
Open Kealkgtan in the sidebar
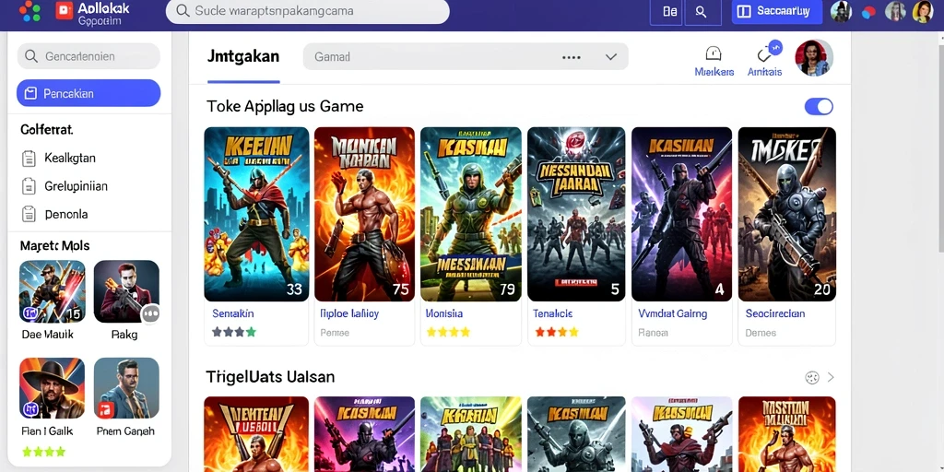(70, 159)
